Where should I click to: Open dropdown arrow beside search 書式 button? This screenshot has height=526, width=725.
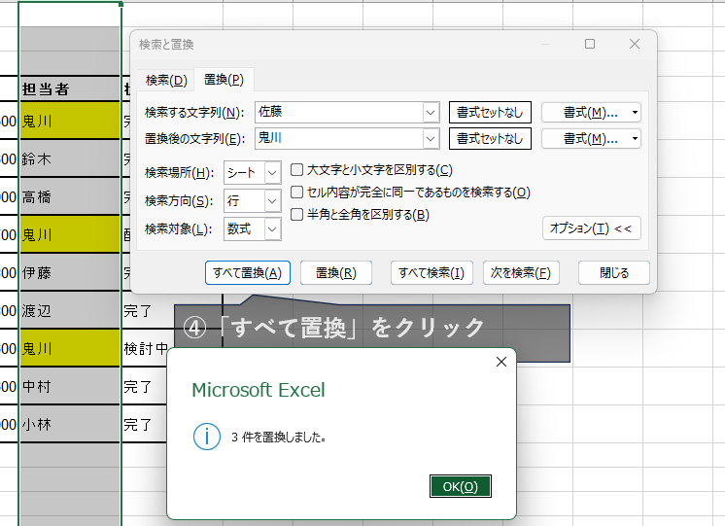[x=635, y=112]
